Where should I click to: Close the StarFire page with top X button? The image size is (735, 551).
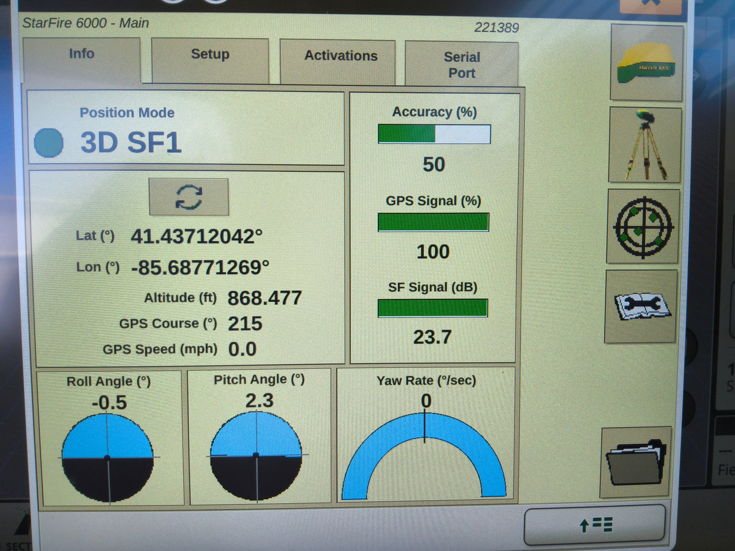click(651, 5)
